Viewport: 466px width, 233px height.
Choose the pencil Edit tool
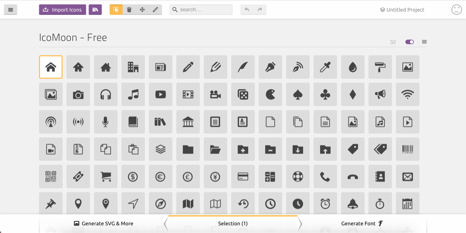pos(155,10)
